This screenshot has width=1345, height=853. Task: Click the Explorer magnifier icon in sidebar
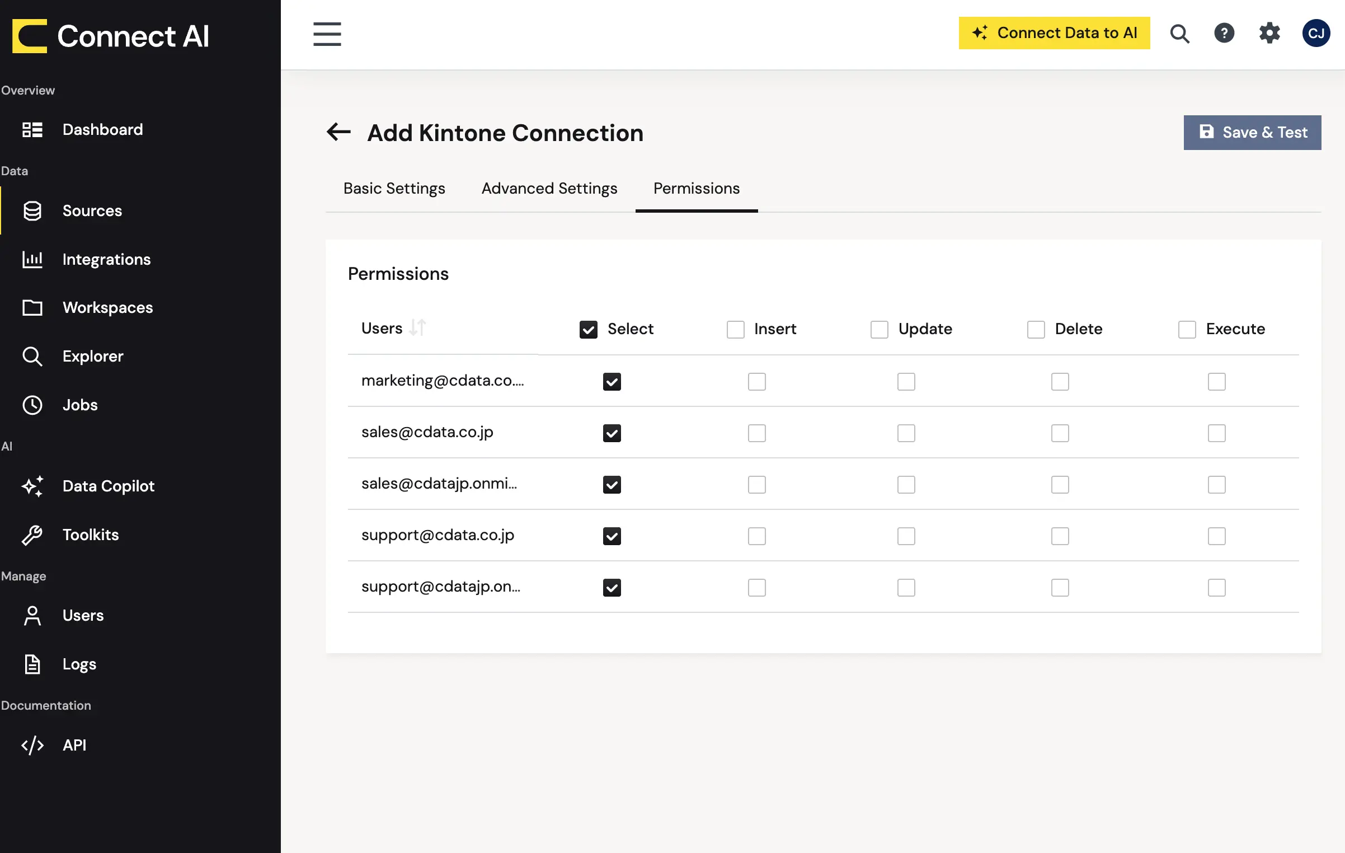32,356
